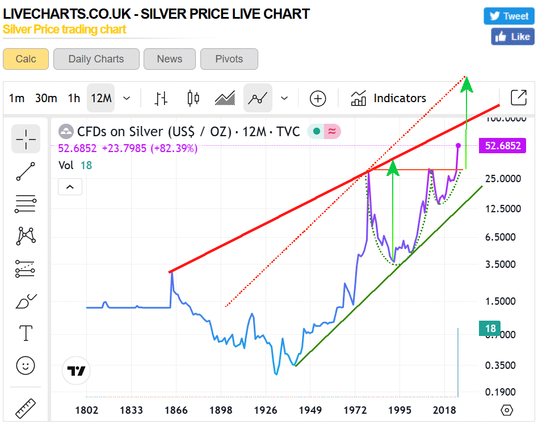Switch to candlestick chart style

[x=193, y=98]
